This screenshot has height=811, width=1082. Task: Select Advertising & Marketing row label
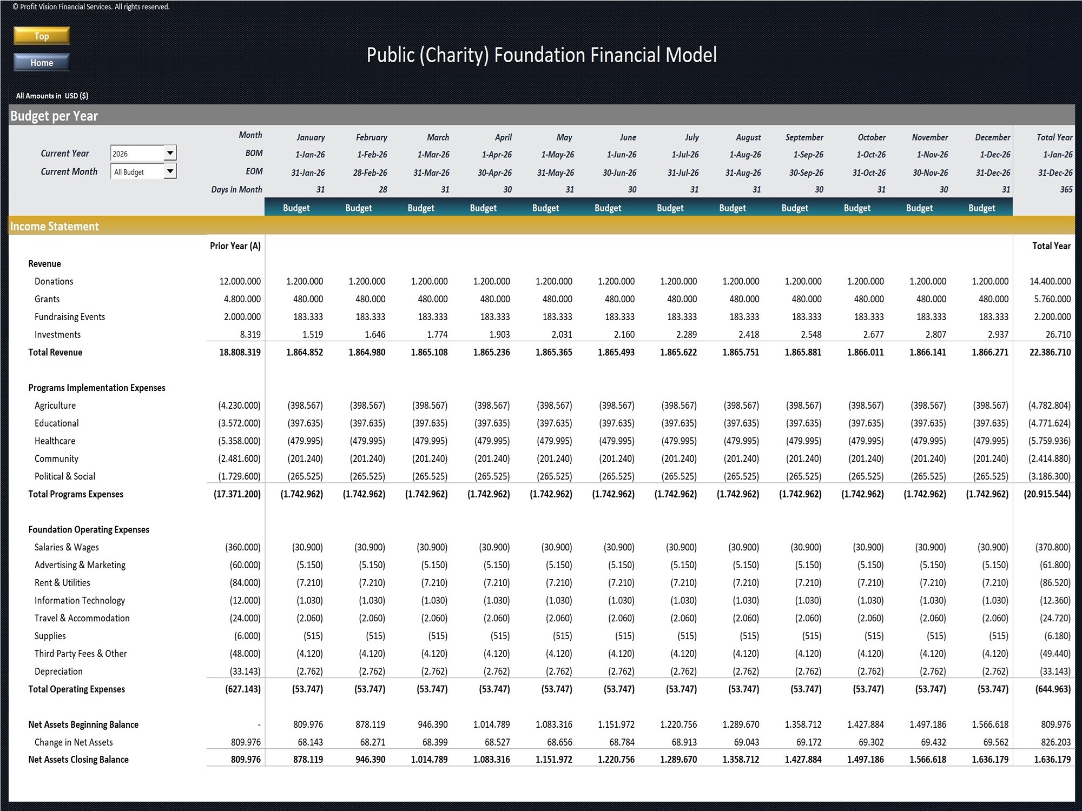[x=80, y=565]
